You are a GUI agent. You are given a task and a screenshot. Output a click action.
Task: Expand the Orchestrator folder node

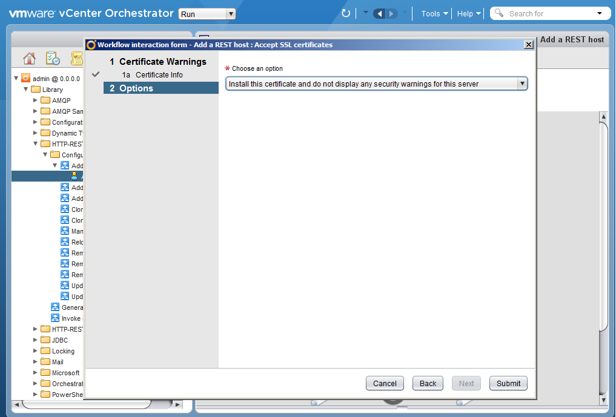tap(35, 383)
